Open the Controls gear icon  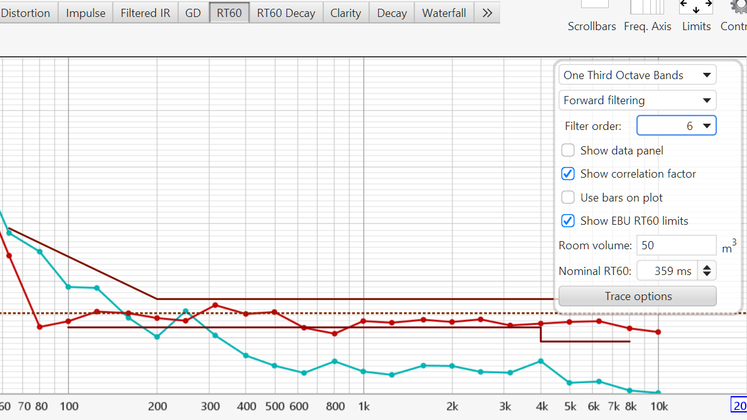(x=738, y=8)
